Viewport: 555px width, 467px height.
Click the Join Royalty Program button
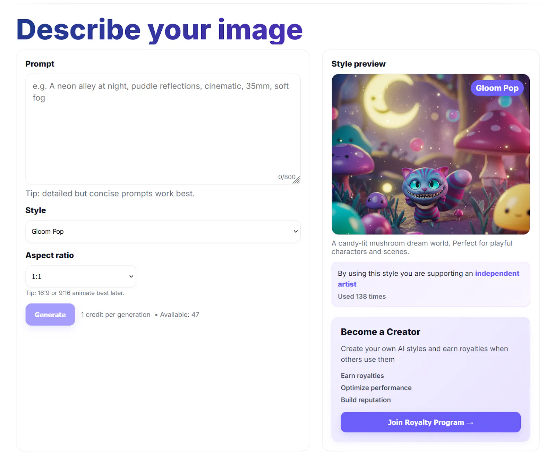[430, 422]
